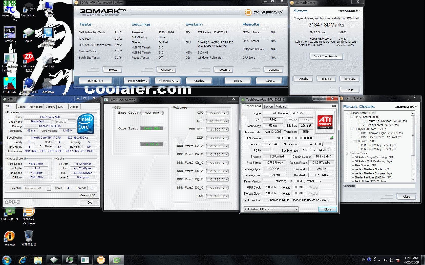Open the Windows Start menu
425x265 pixels.
pos(7,260)
